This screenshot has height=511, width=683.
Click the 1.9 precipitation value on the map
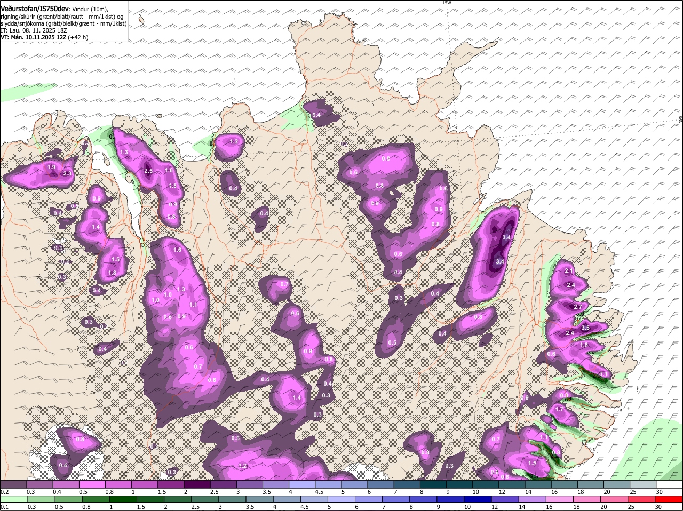coord(52,167)
